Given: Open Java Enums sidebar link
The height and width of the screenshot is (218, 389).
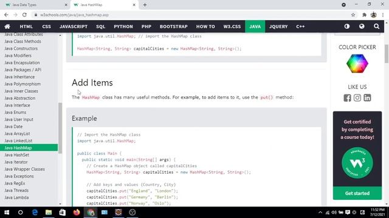Looking at the screenshot, I should [x=15, y=112].
